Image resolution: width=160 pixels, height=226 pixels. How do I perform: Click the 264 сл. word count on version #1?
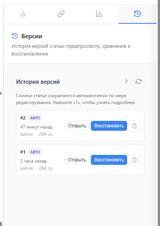(x=46, y=168)
